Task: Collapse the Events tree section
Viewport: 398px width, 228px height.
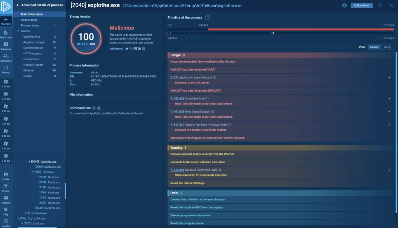Action: (18, 31)
